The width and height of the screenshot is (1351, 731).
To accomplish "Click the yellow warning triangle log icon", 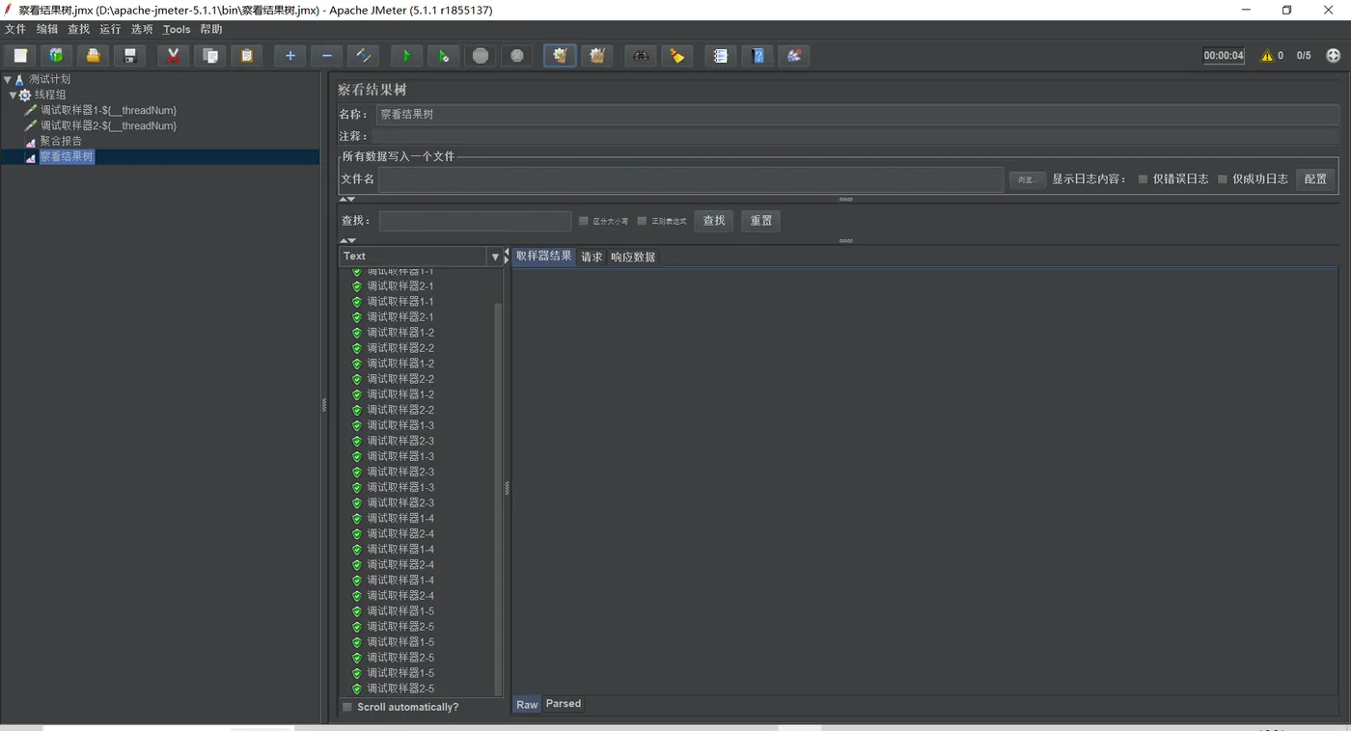I will [1267, 56].
